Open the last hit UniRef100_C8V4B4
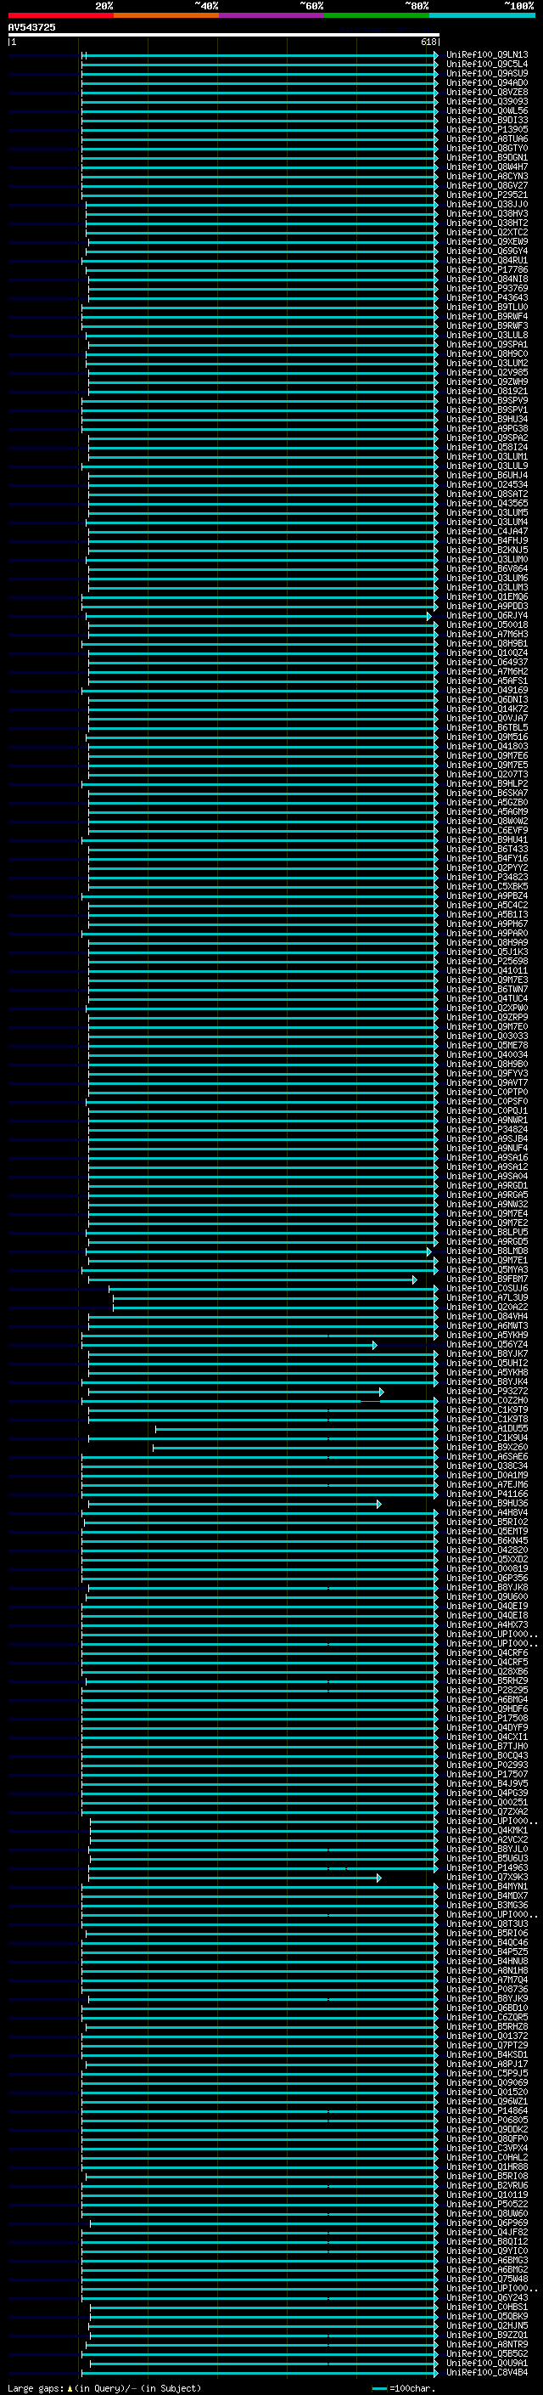 (487, 2373)
